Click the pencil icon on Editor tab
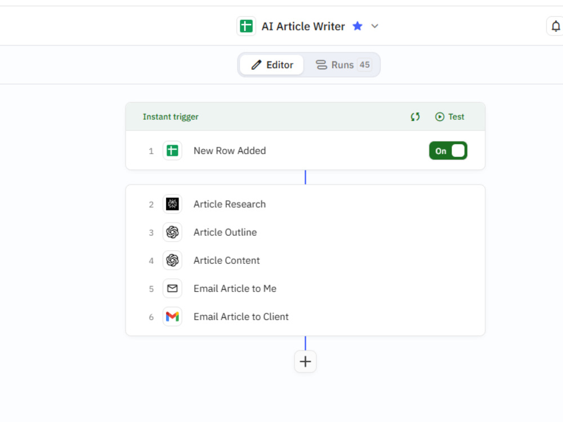This screenshot has height=422, width=563. tap(256, 65)
